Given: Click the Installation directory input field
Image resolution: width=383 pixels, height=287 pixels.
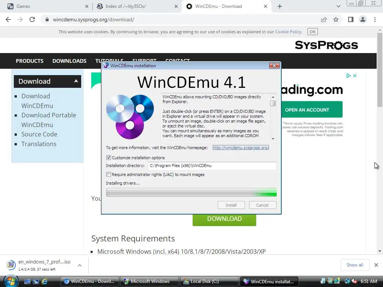Looking at the screenshot, I should coord(212,166).
